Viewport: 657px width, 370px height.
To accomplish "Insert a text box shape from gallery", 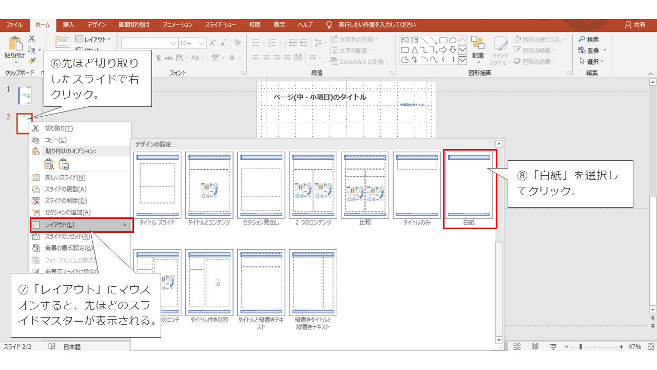I will pyautogui.click(x=404, y=40).
